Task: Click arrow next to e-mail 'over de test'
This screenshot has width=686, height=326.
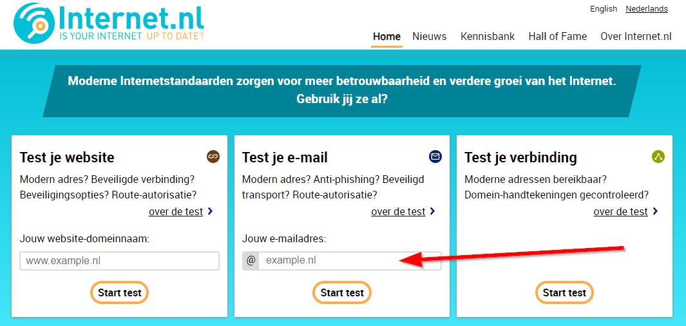Action: (433, 211)
